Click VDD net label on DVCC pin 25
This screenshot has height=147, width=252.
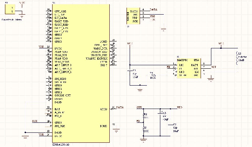click(x=41, y=47)
